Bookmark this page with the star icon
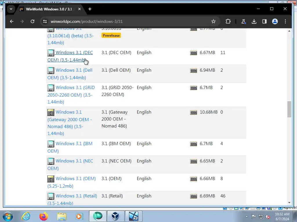 click(x=213, y=21)
